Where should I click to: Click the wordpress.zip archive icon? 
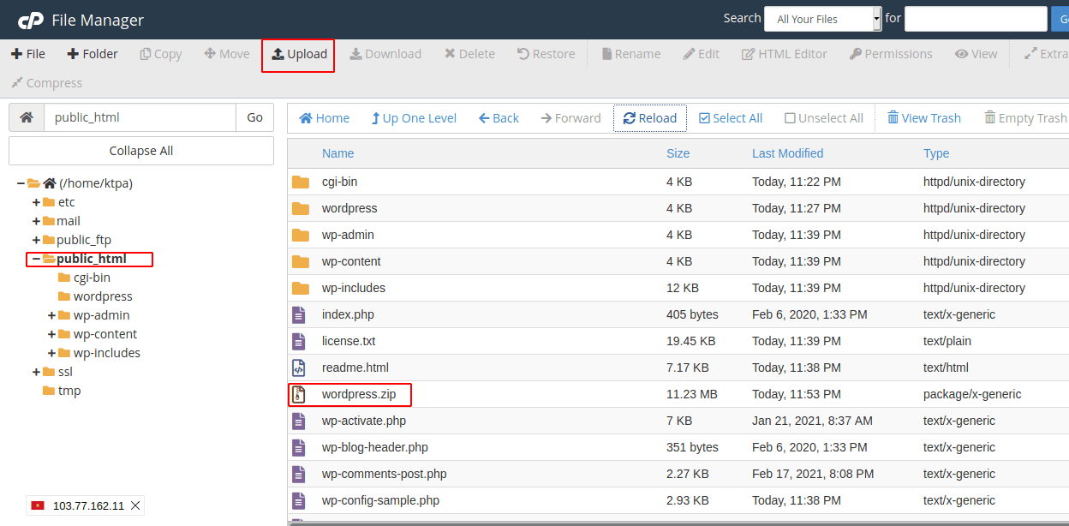pyautogui.click(x=299, y=394)
